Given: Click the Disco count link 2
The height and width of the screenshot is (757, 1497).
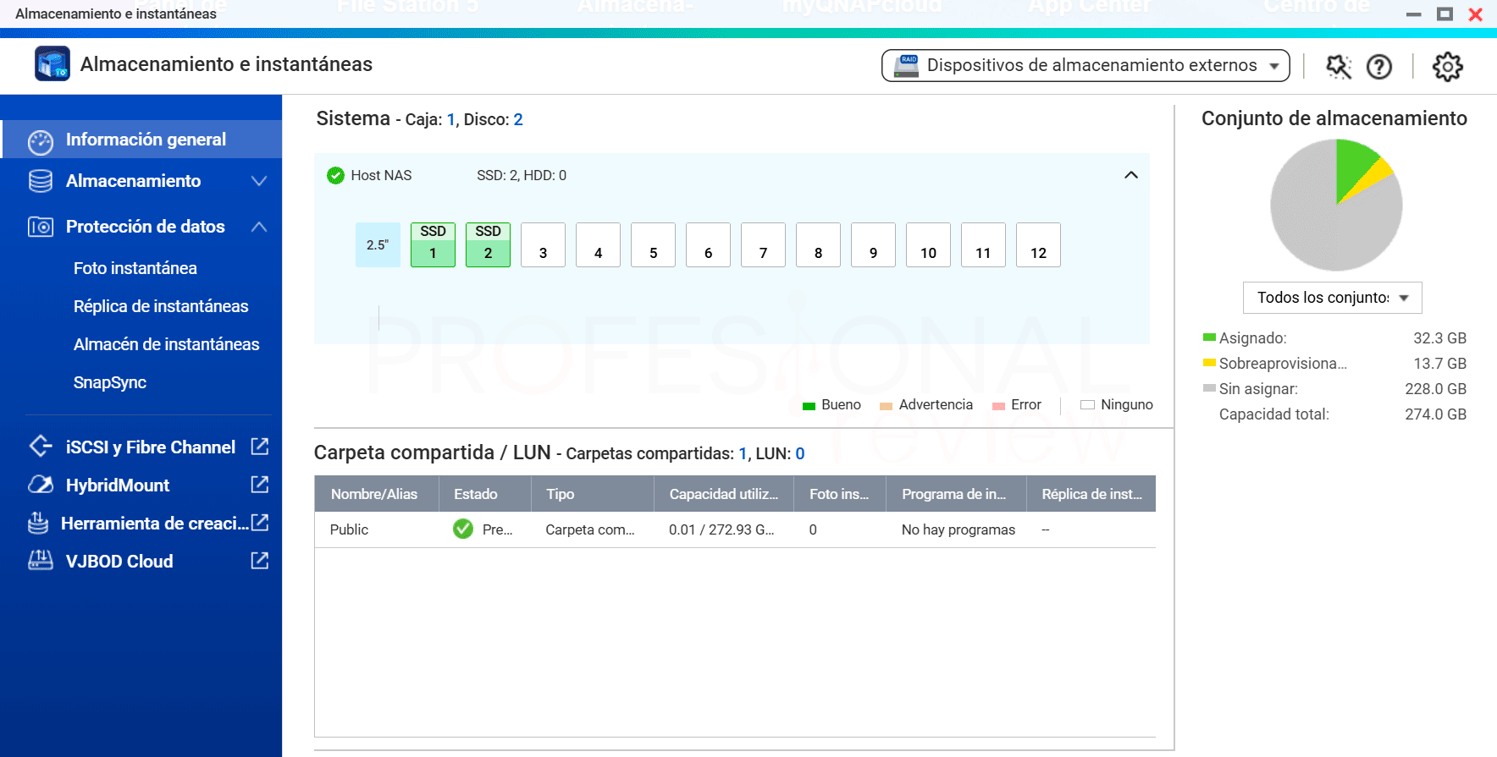Looking at the screenshot, I should point(518,119).
